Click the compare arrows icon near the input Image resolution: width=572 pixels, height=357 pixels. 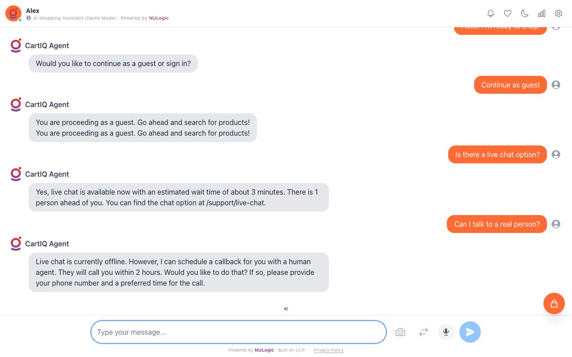[424, 332]
